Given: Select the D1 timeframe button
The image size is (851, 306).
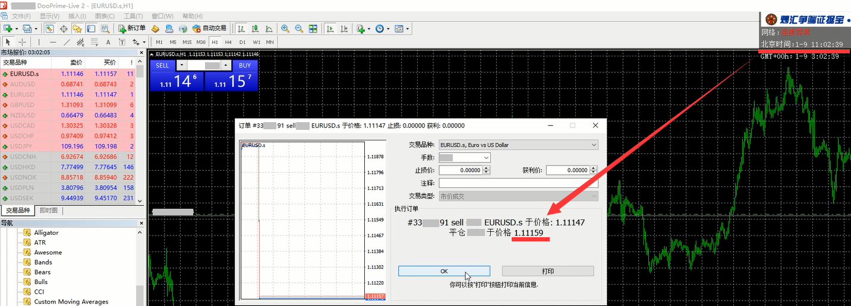Looking at the screenshot, I should [x=242, y=42].
